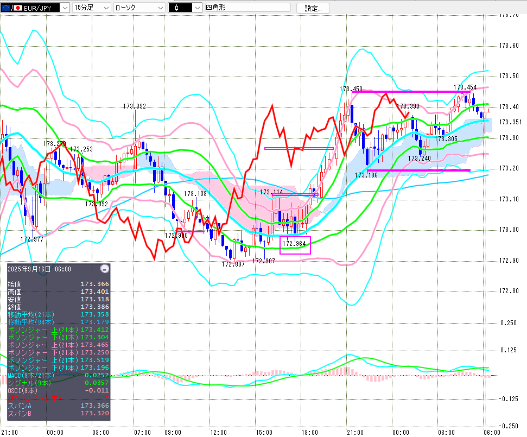This screenshot has width=527, height=437.
Task: Open the 15分足 timeframe dropdown
Action: (x=91, y=8)
